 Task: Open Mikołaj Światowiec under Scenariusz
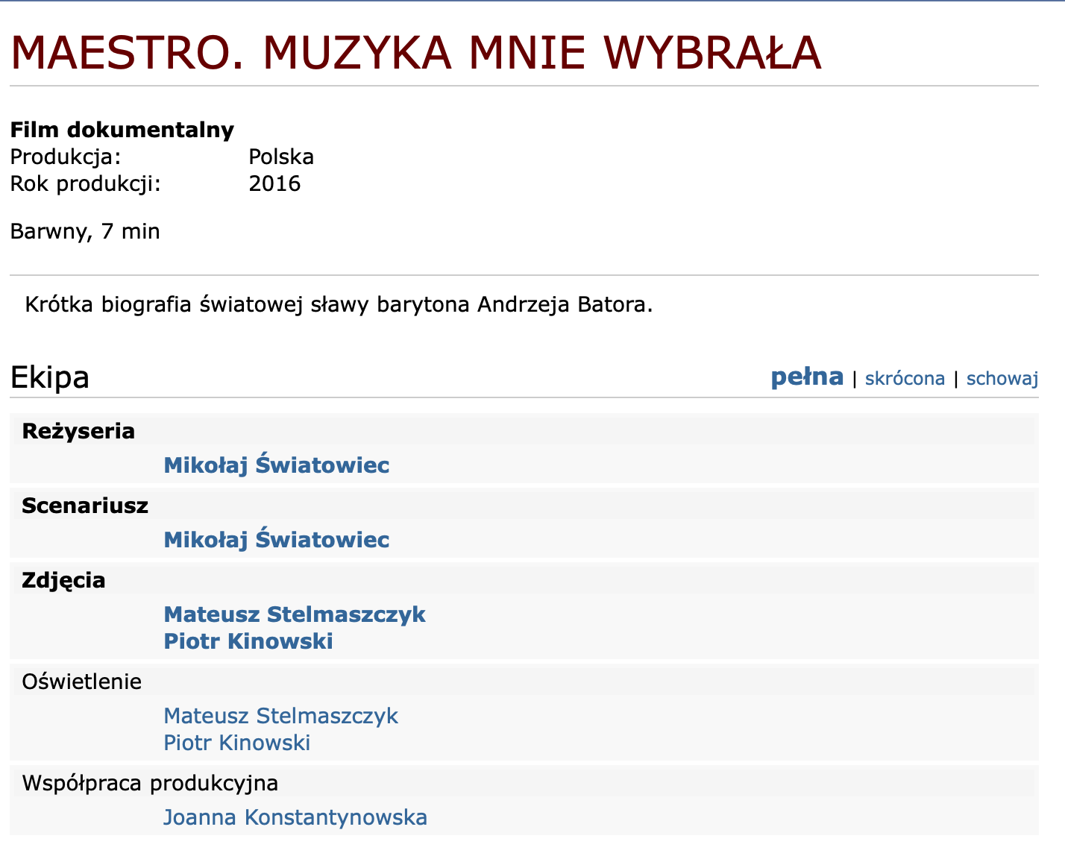(276, 540)
